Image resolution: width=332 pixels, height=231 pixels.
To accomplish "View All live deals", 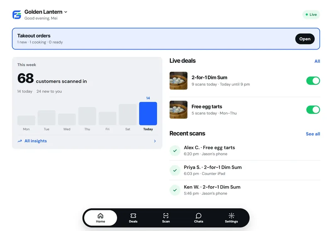I will click(x=317, y=61).
